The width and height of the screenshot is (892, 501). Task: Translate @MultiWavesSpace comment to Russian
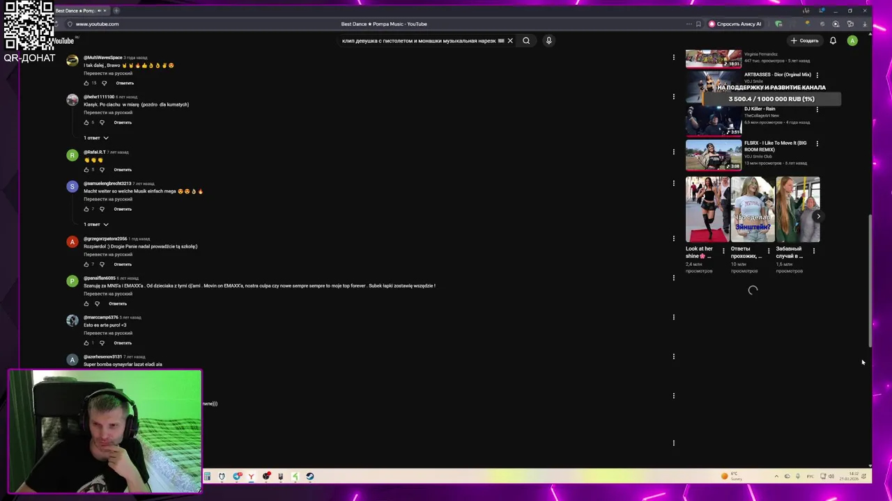pyautogui.click(x=108, y=73)
